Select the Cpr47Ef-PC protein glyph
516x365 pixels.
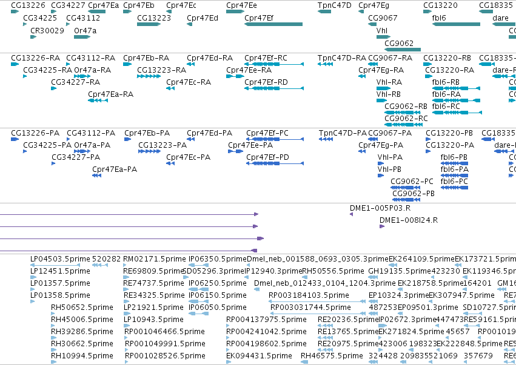pos(275,139)
